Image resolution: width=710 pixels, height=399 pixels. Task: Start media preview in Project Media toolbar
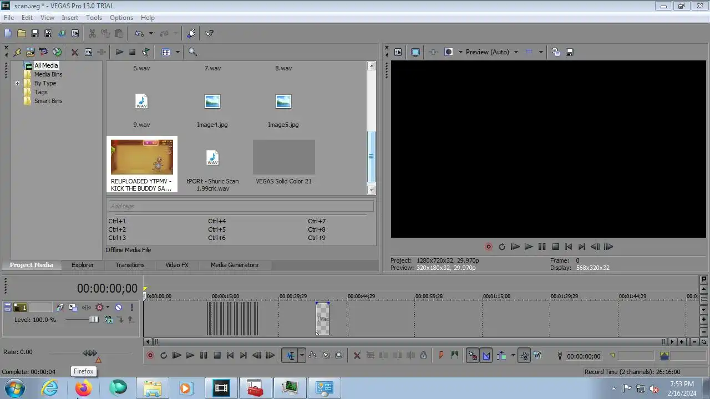pos(119,52)
